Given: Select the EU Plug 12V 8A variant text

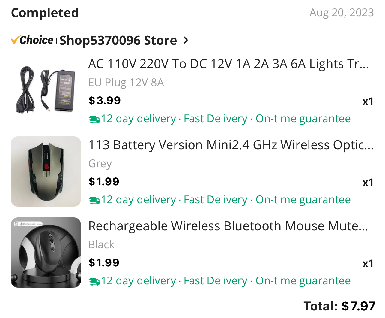Looking at the screenshot, I should [x=126, y=83].
